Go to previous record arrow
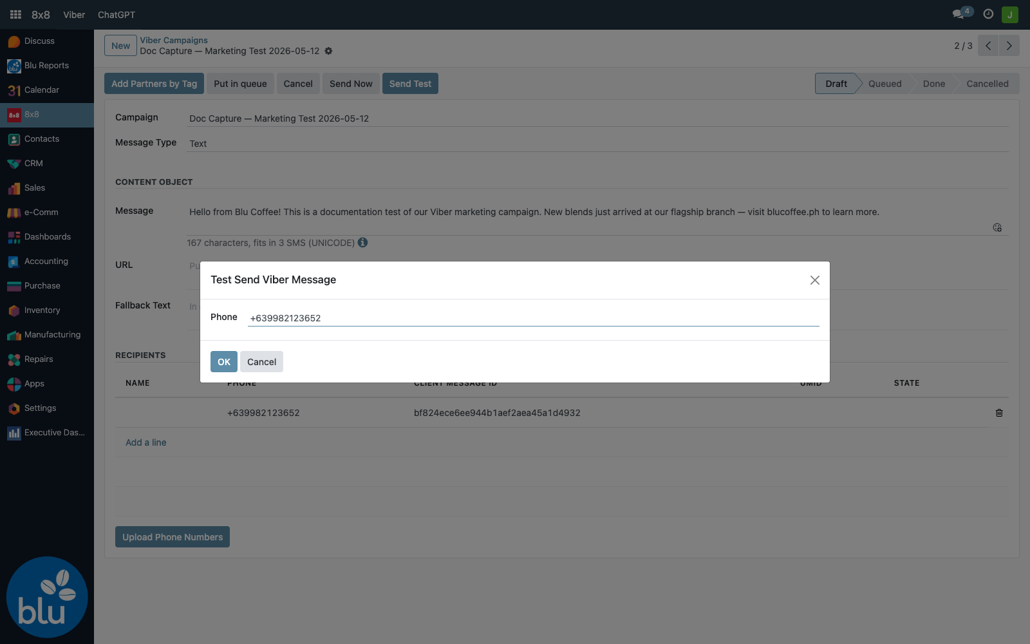Viewport: 1030px width, 644px height. (x=988, y=46)
